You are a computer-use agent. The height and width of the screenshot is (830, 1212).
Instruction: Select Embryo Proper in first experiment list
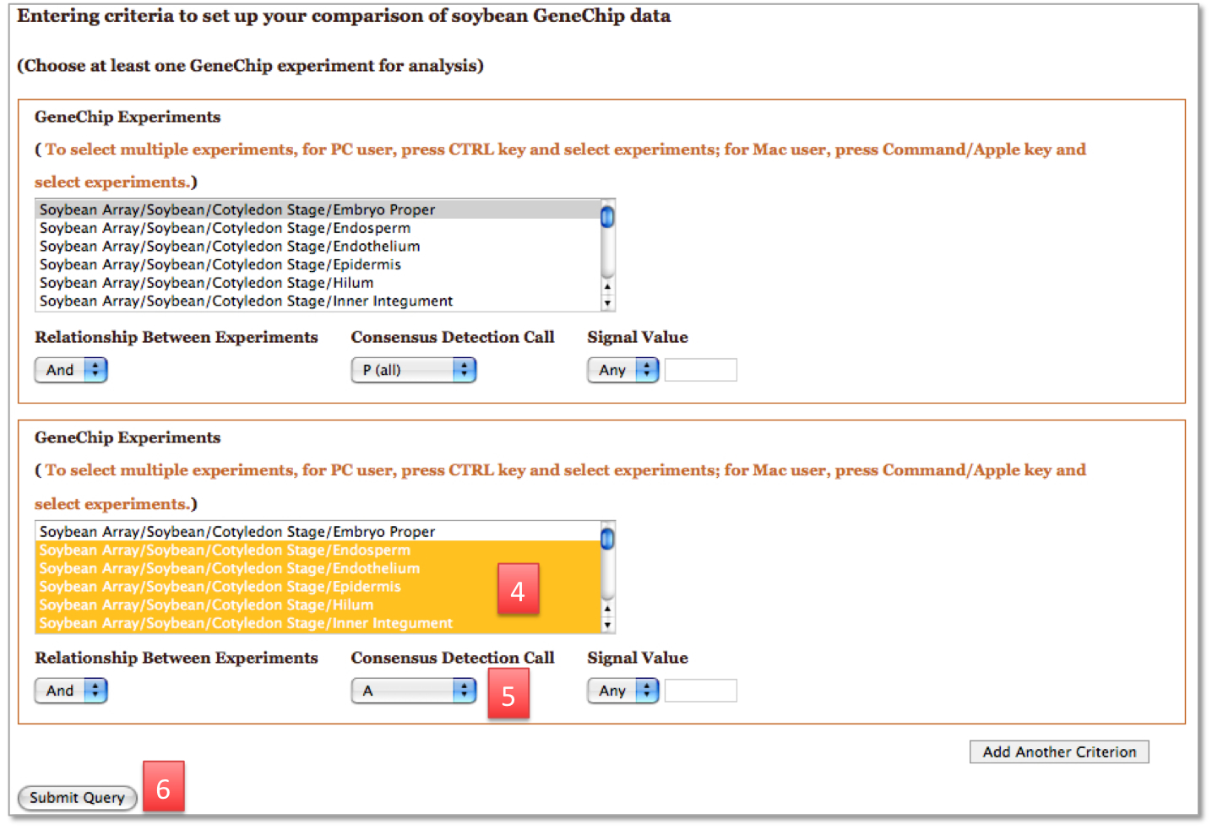point(318,209)
